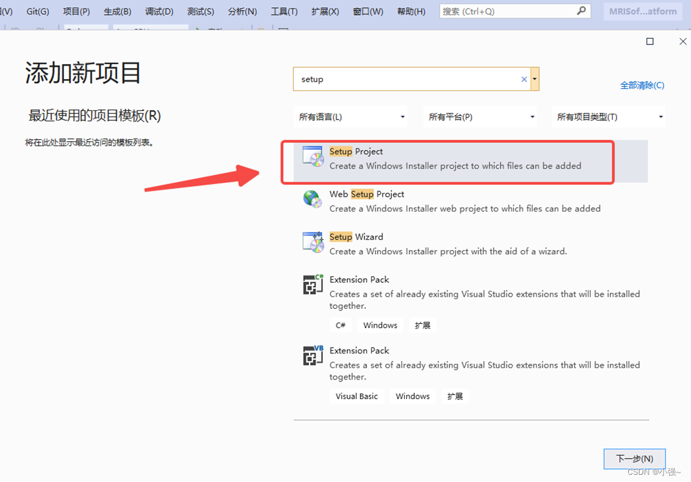The image size is (691, 482).
Task: Click the Windows tag beside Visual Basic
Action: (x=413, y=396)
